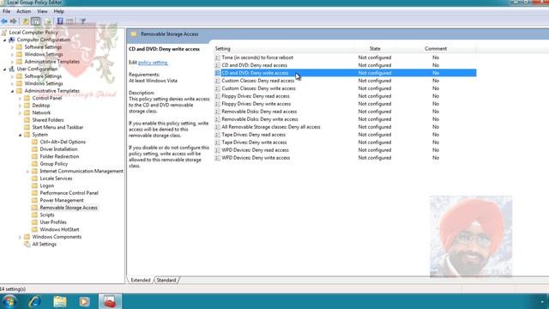Open the Action menu
The image size is (549, 309).
pyautogui.click(x=23, y=11)
